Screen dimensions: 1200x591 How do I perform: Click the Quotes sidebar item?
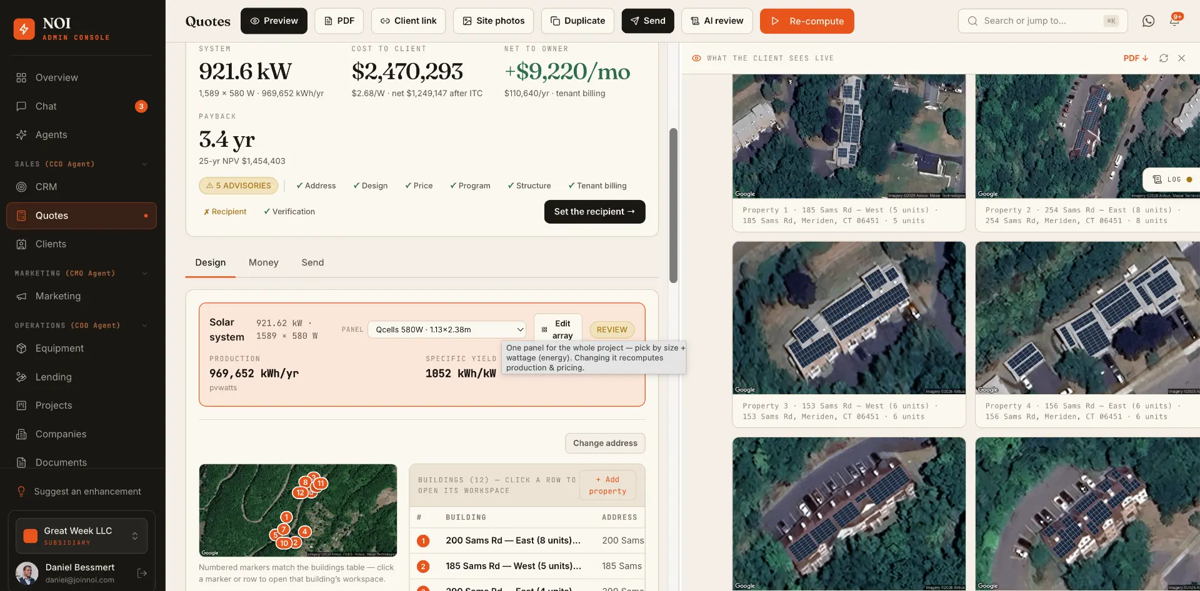pos(81,216)
